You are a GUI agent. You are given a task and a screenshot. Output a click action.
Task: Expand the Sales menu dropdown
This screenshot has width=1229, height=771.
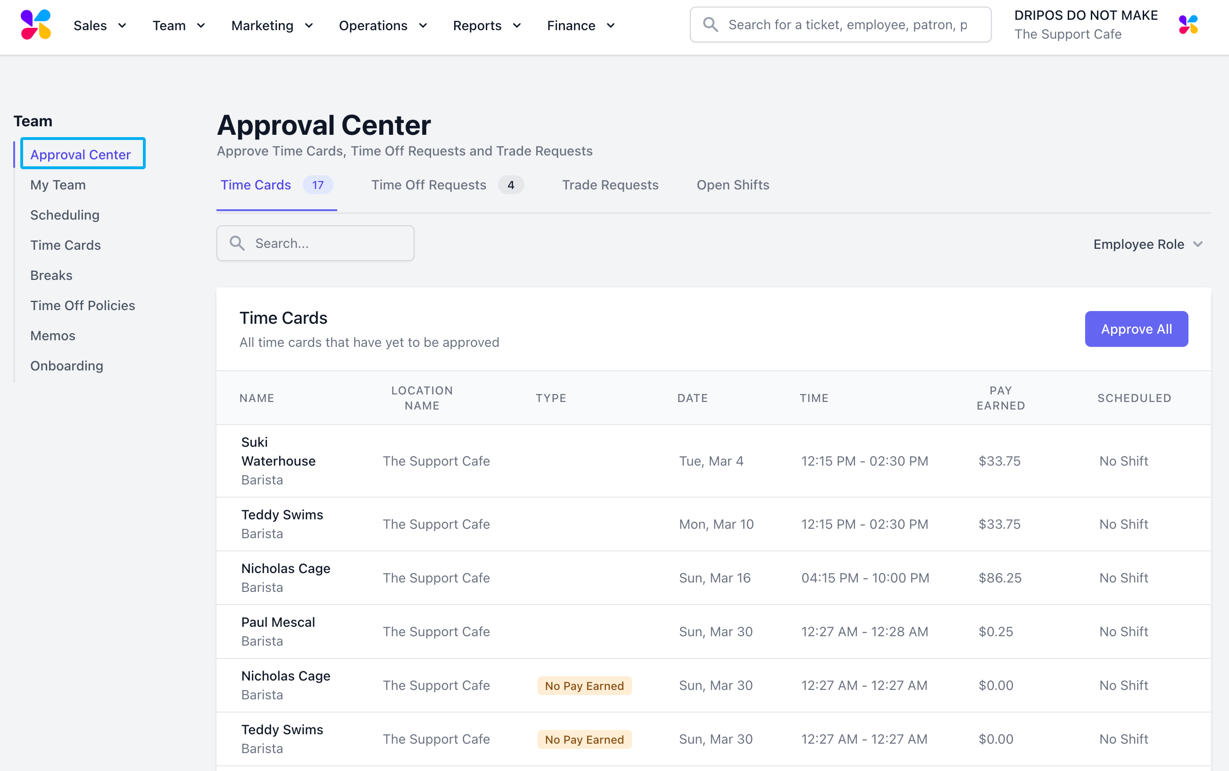tap(100, 25)
